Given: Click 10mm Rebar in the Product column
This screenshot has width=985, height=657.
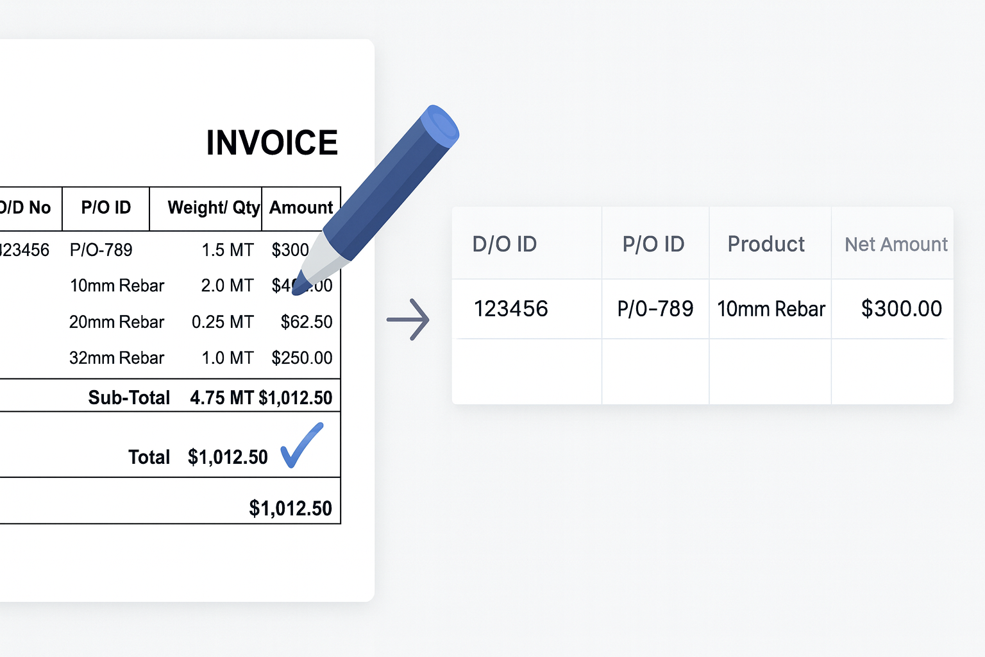Looking at the screenshot, I should [x=771, y=309].
